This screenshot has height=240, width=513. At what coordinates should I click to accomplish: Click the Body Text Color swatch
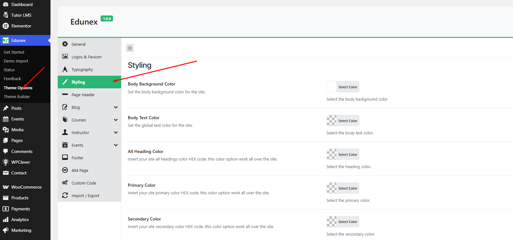click(332, 120)
